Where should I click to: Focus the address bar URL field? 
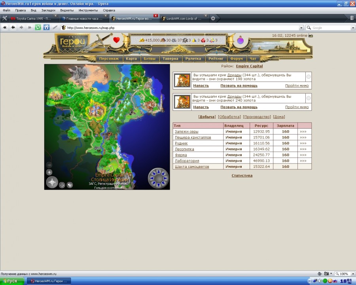click(x=183, y=28)
